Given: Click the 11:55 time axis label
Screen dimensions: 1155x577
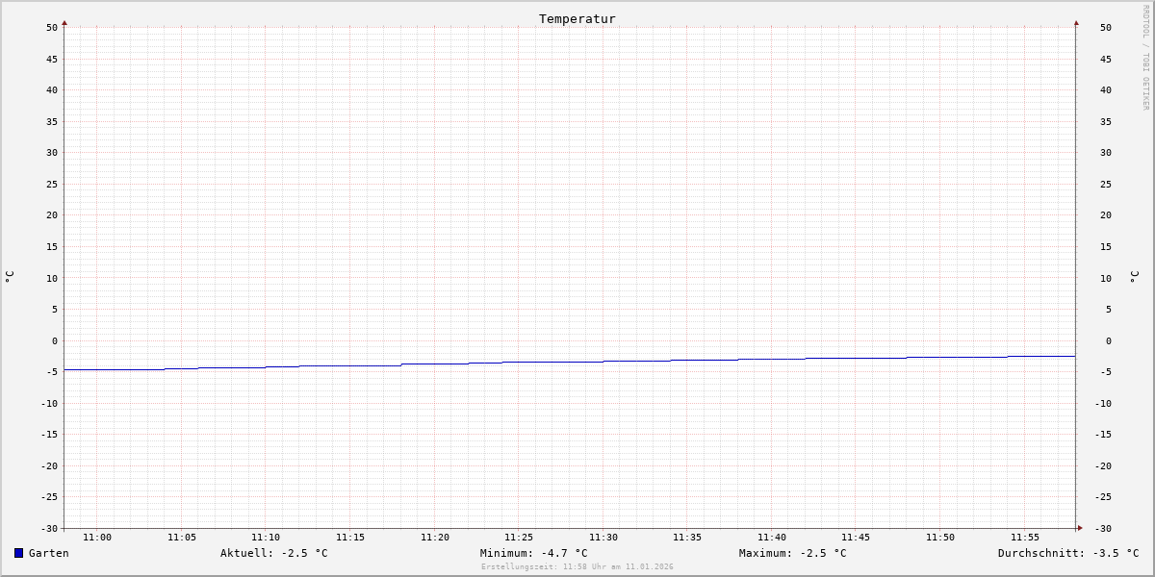Looking at the screenshot, I should (x=1025, y=538).
